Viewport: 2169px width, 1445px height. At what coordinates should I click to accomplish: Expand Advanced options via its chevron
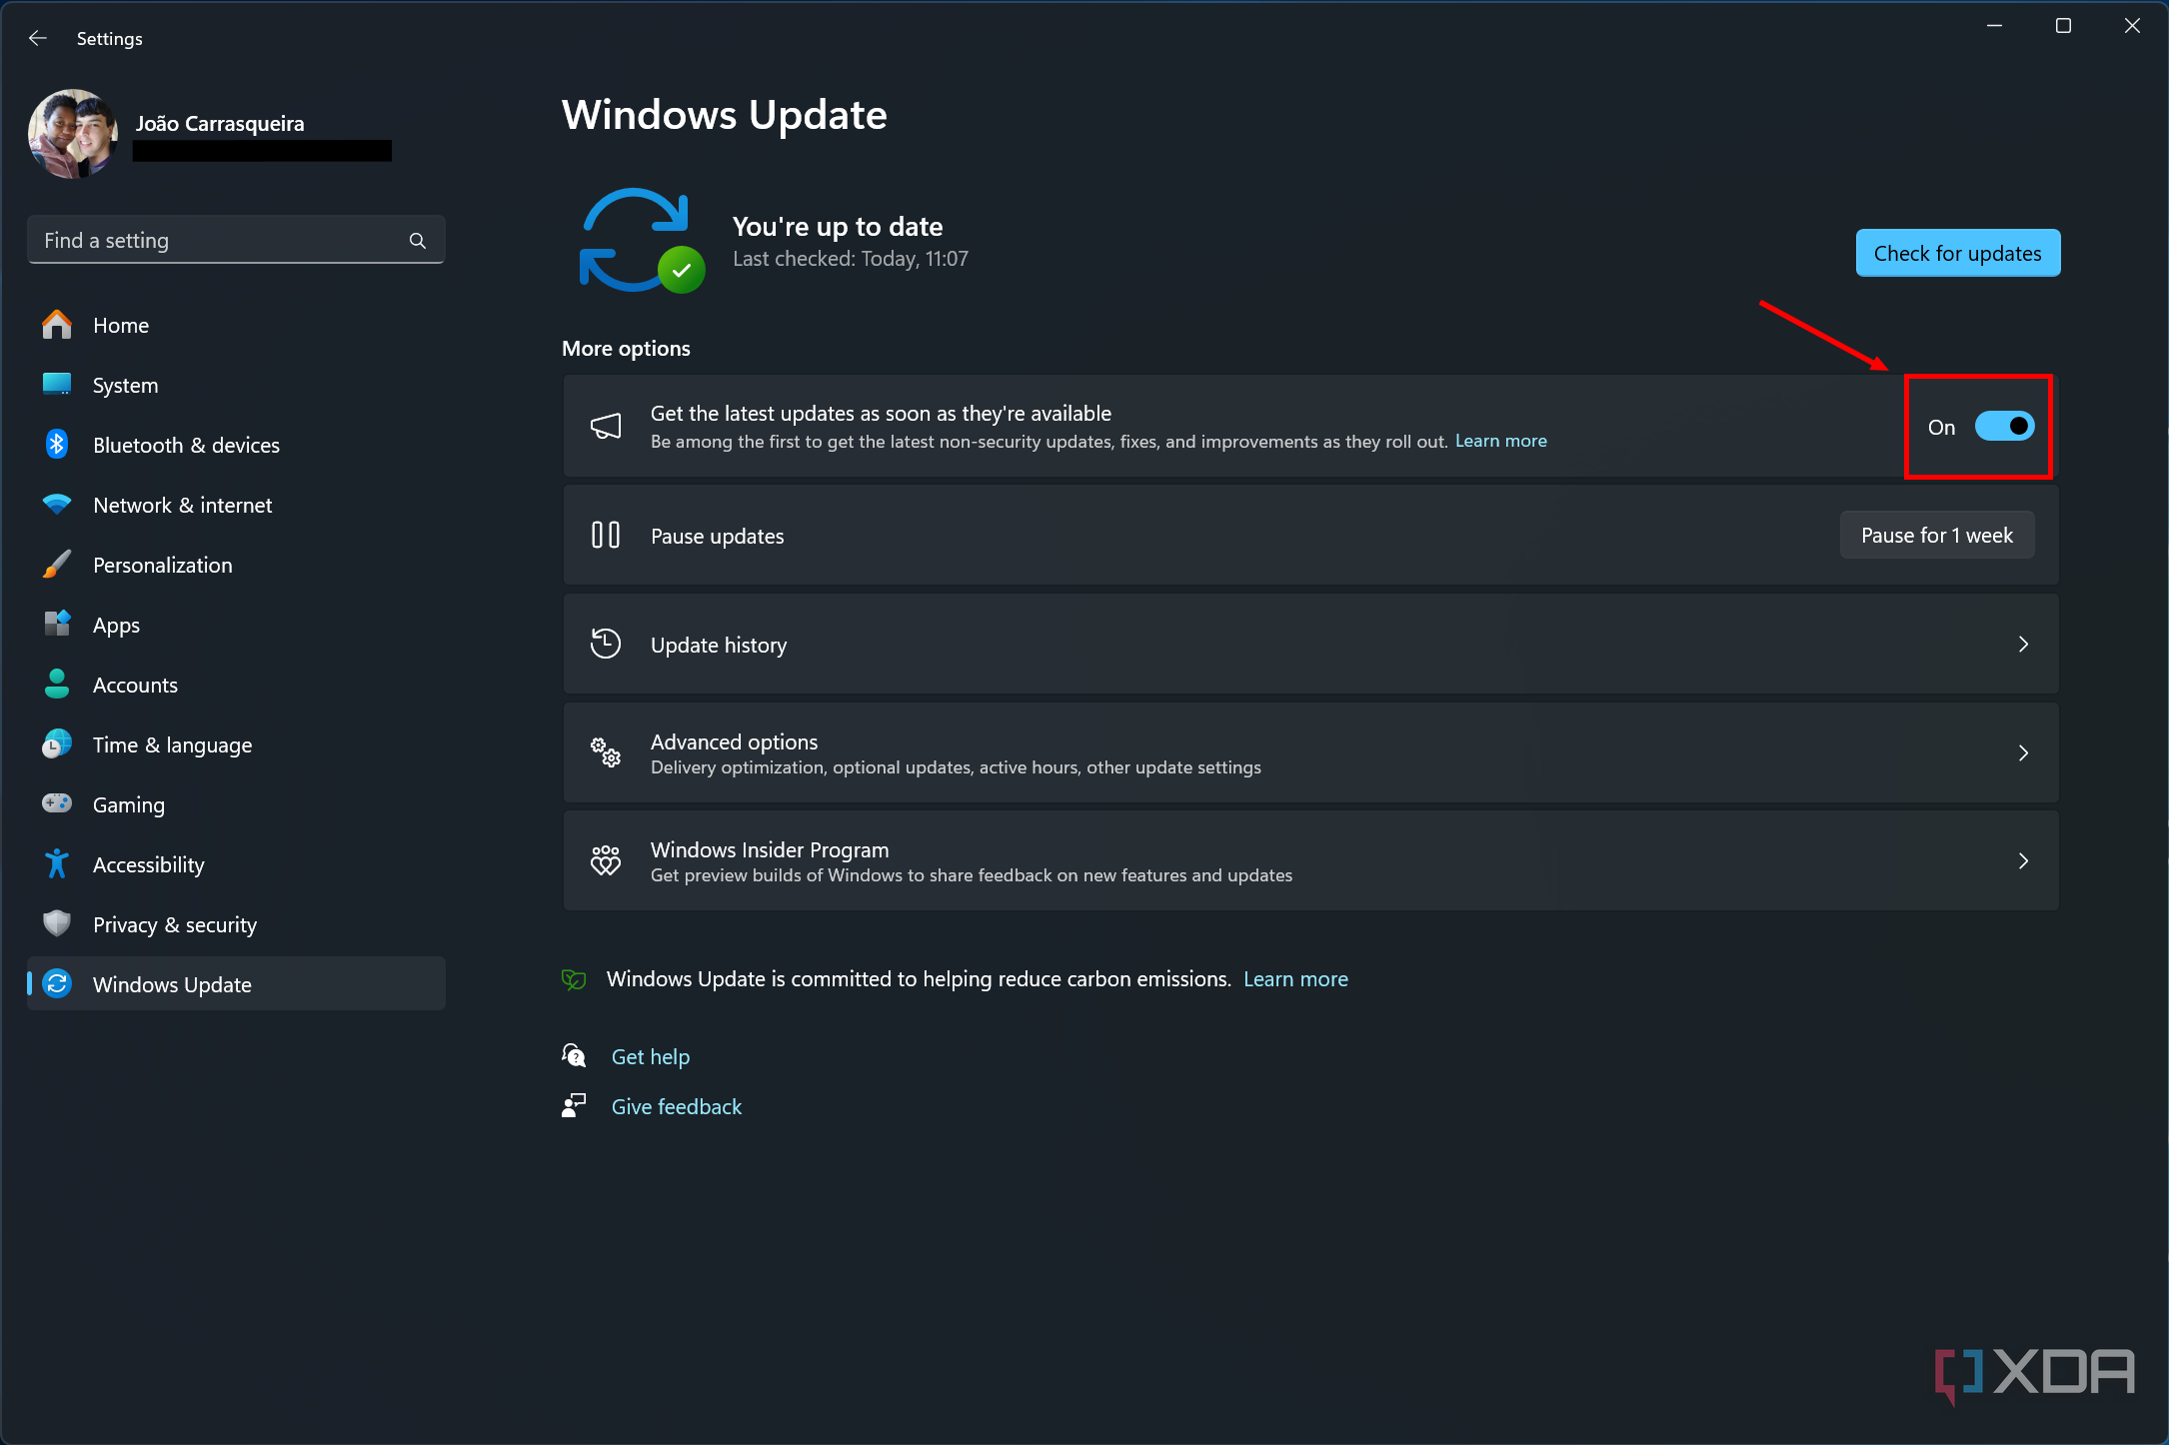point(2024,752)
